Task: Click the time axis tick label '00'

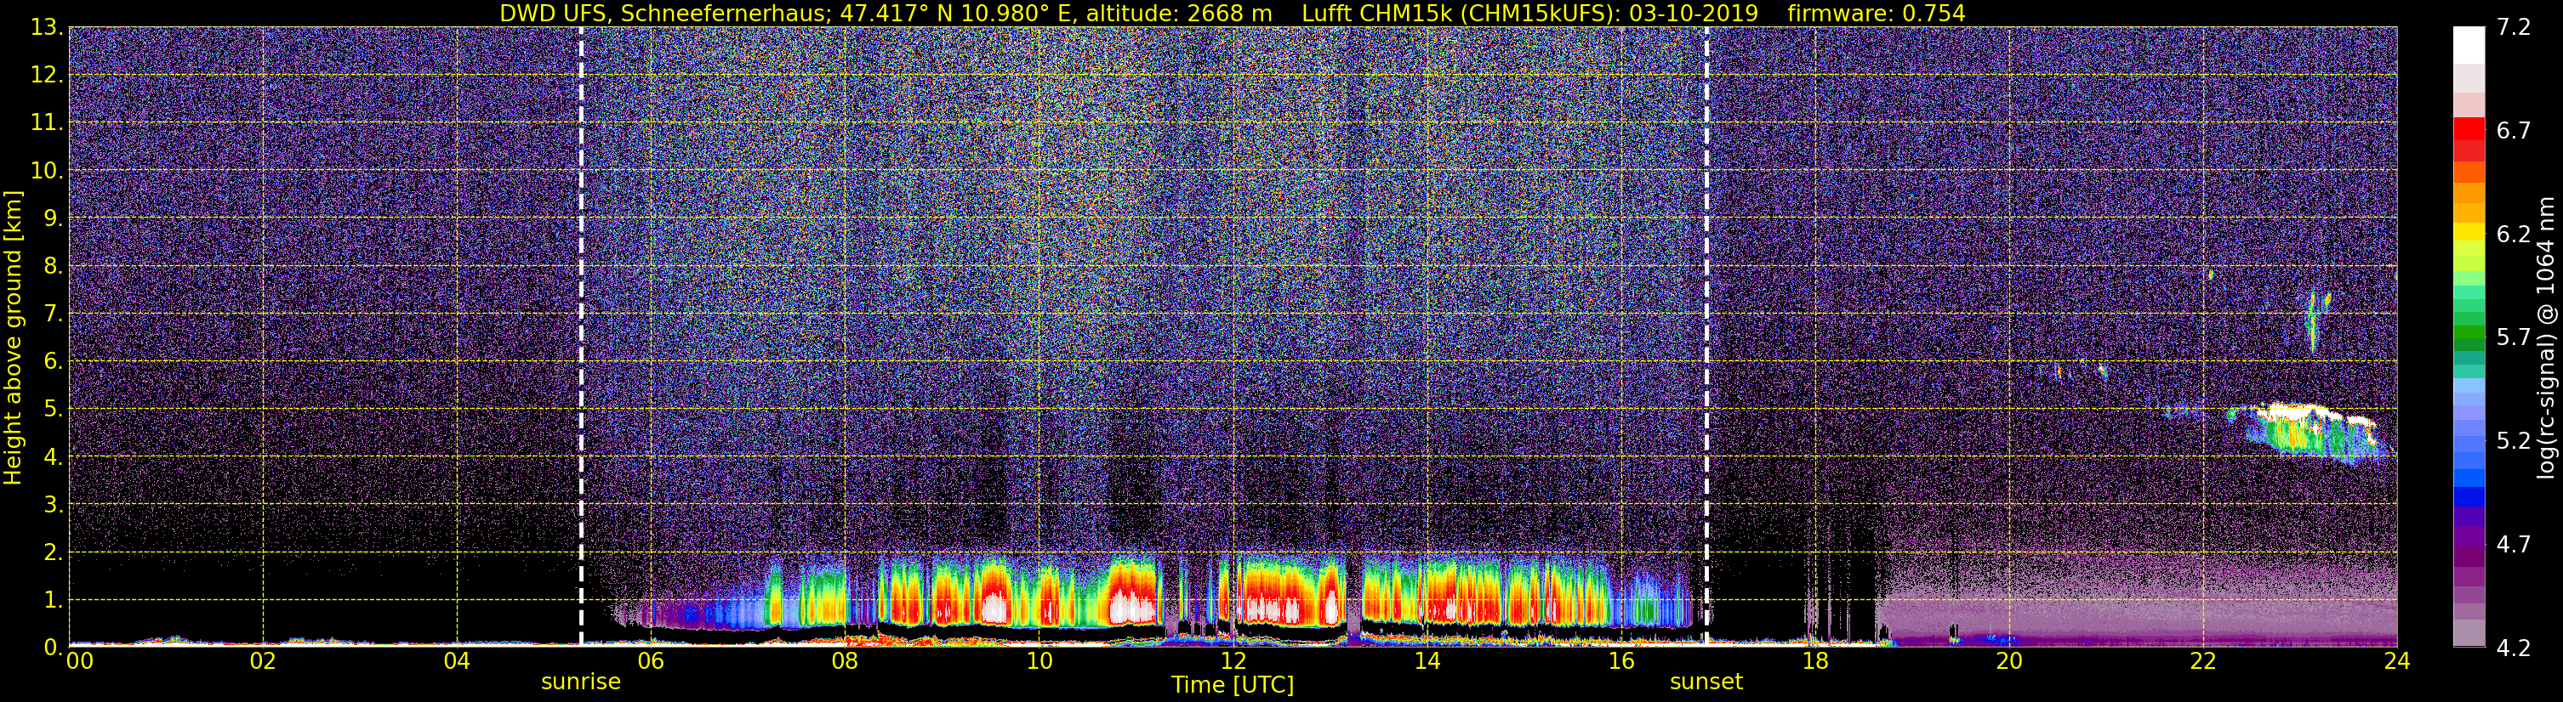Action: pos(80,661)
